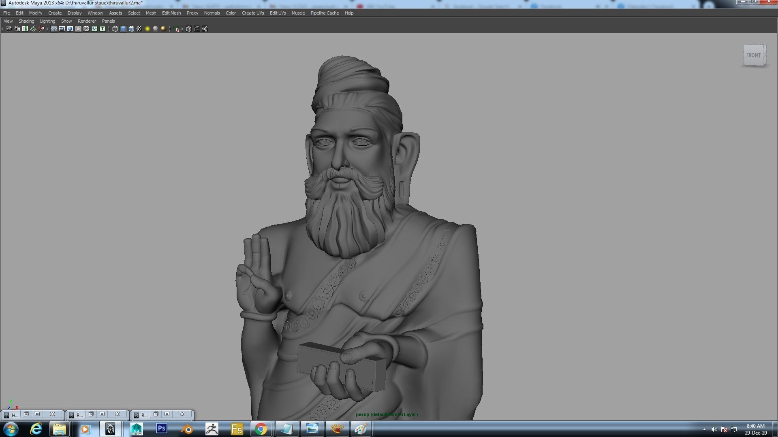The image size is (778, 437).
Task: Click the Isolate Select icon
Action: (176, 29)
